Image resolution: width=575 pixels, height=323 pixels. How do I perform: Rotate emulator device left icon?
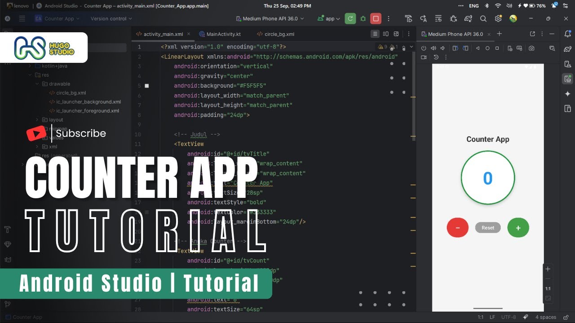pyautogui.click(x=455, y=48)
